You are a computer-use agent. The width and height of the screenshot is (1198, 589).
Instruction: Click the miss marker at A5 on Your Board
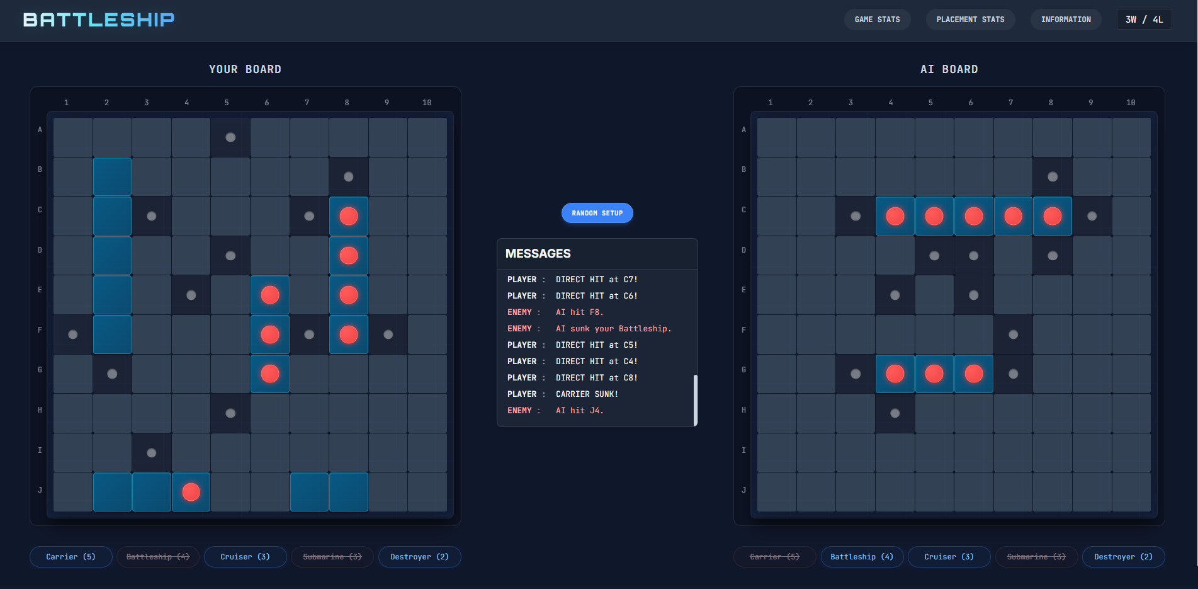[x=230, y=137]
